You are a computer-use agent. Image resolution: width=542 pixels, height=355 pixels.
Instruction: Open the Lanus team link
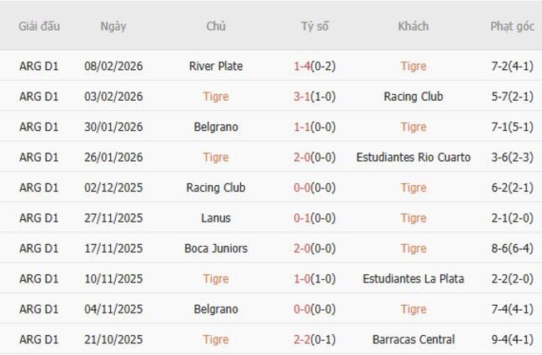[x=216, y=218]
